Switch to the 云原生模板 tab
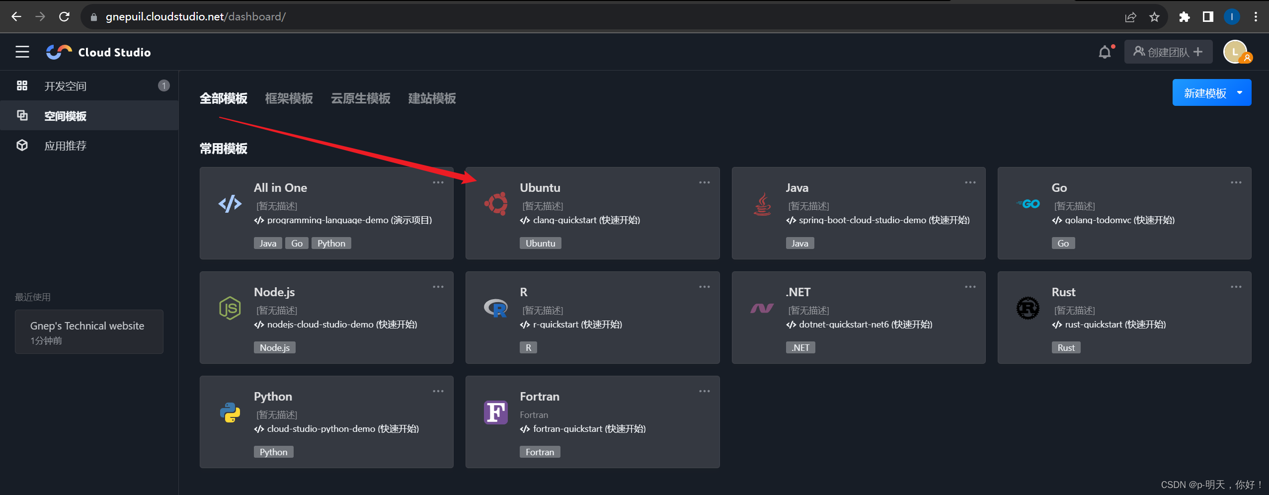Screen dimensions: 1269x495 (x=361, y=98)
